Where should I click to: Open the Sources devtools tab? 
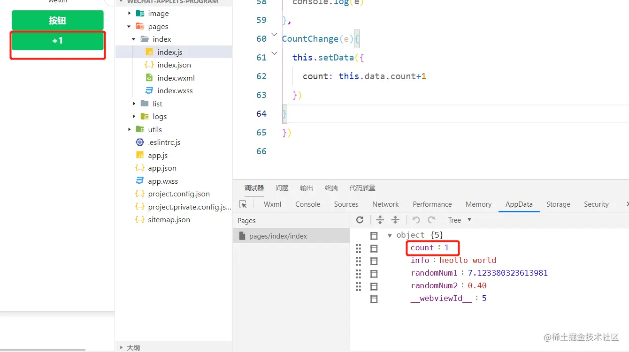coord(346,204)
